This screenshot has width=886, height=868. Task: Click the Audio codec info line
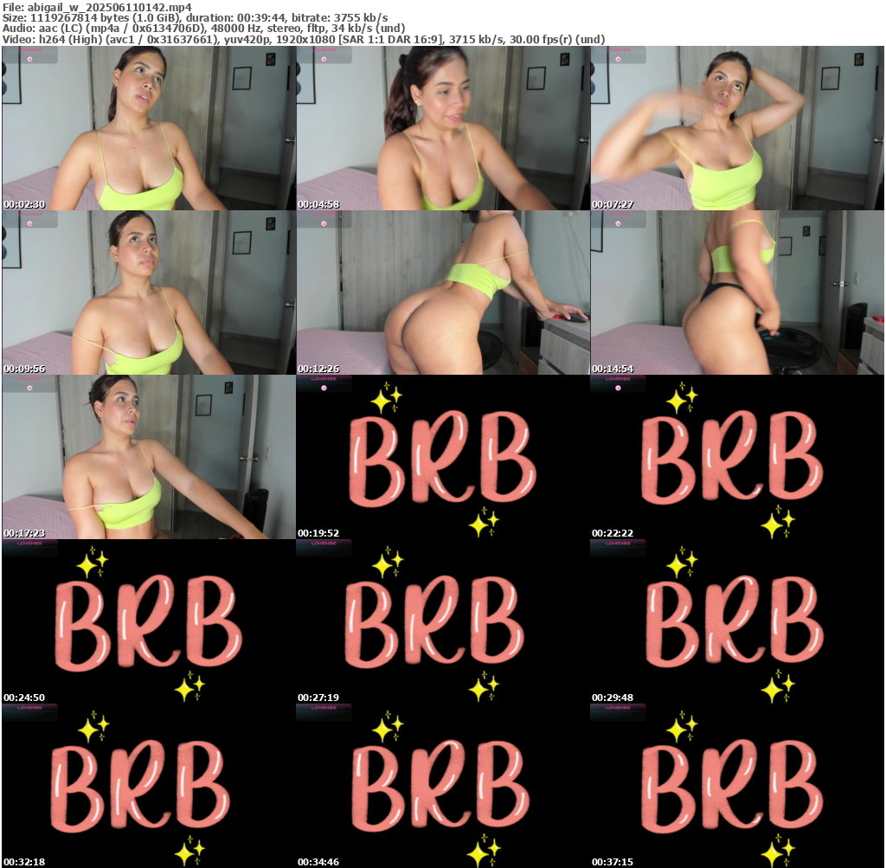pyautogui.click(x=203, y=29)
